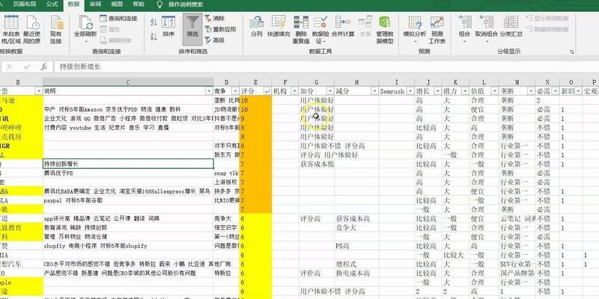Image resolution: width=599 pixels, height=299 pixels.
Task: Click the lightbulb 操作说明搜索 icon
Action: pos(159,4)
